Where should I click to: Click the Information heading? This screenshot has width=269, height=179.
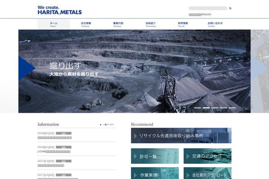coord(48,124)
